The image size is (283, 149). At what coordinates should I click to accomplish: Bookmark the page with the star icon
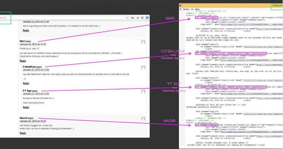(138, 18)
